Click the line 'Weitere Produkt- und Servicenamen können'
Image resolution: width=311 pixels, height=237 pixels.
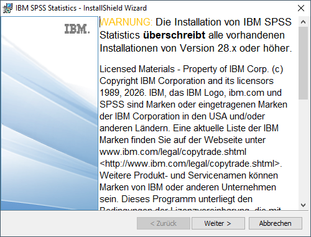[188, 175]
